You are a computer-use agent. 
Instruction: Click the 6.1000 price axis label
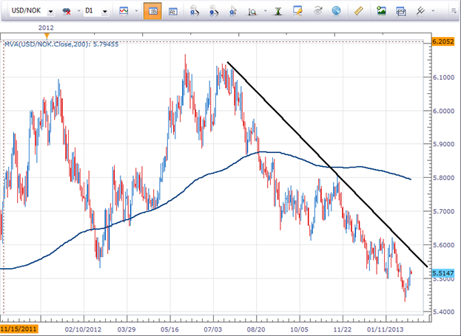(x=443, y=78)
